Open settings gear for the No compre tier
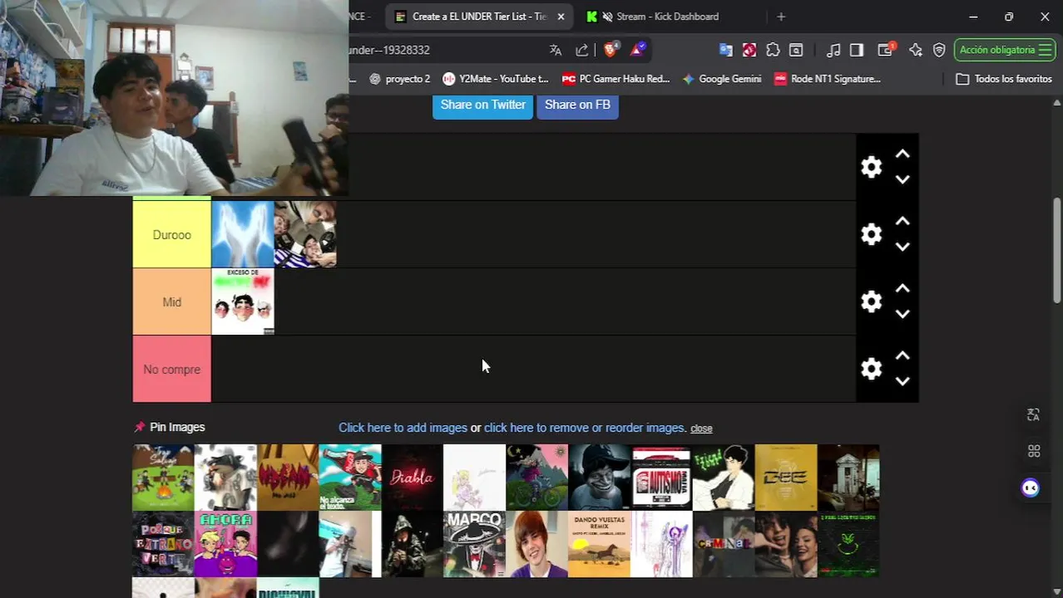The height and width of the screenshot is (598, 1063). tap(871, 369)
